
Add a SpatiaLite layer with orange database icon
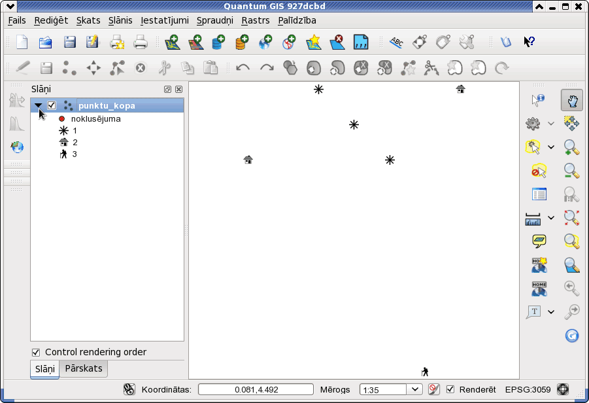pos(242,42)
